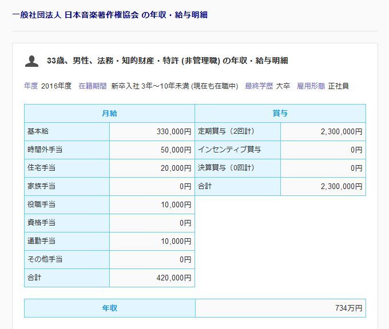Click the 2,300,000円 bonus total value

[x=341, y=187]
